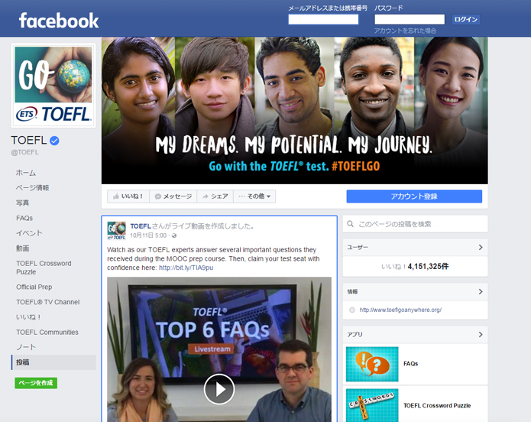Select いいね! in the sidebar menu

pos(28,317)
